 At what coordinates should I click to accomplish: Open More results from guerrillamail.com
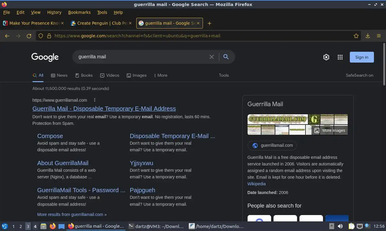click(72, 214)
